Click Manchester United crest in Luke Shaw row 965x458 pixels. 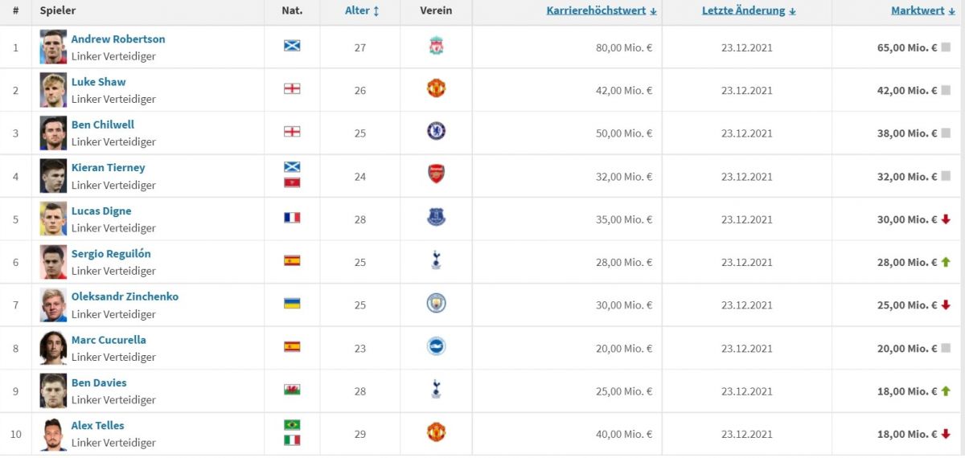pyautogui.click(x=436, y=89)
